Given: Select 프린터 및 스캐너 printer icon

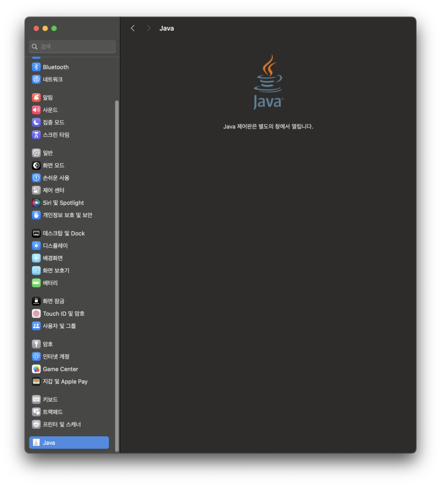Looking at the screenshot, I should [37, 424].
